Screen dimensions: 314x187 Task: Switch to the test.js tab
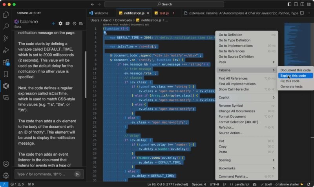coord(164,13)
